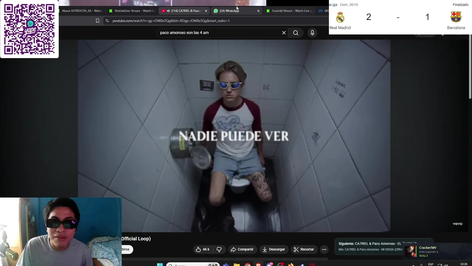This screenshot has width=472, height=266.
Task: Switch to NobitaDoto Stream tab
Action: tap(132, 11)
